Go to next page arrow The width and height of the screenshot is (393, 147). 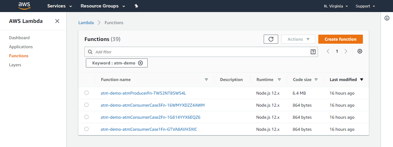[346, 51]
